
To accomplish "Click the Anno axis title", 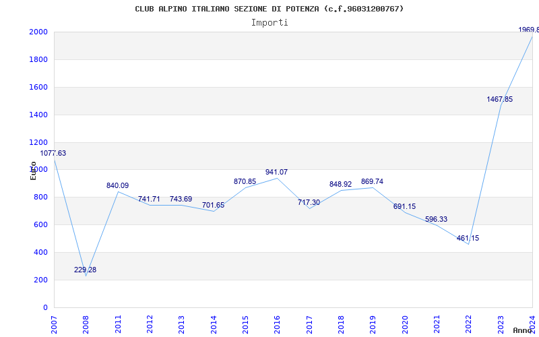I will (523, 330).
